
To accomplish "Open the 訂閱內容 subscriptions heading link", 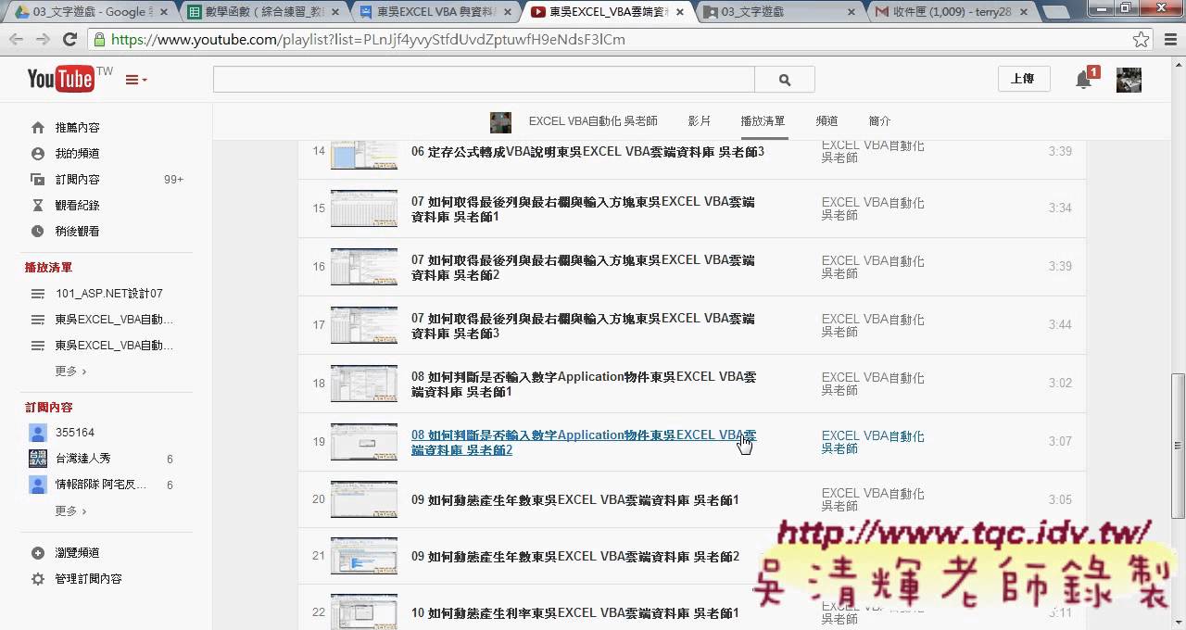I will coord(48,408).
